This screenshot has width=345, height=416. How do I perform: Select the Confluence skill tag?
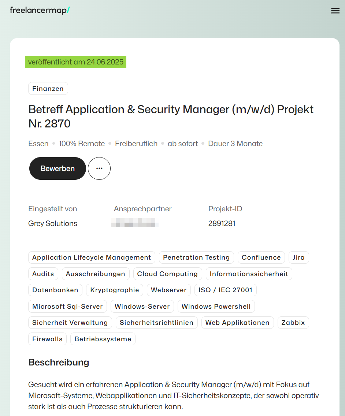tap(261, 257)
